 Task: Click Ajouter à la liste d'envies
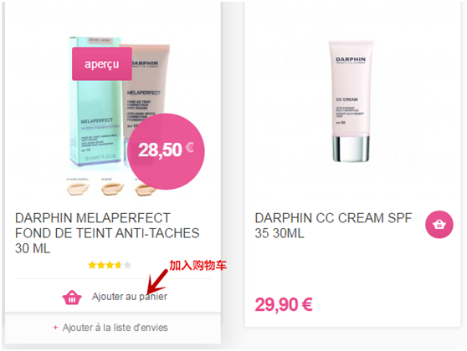(115, 328)
